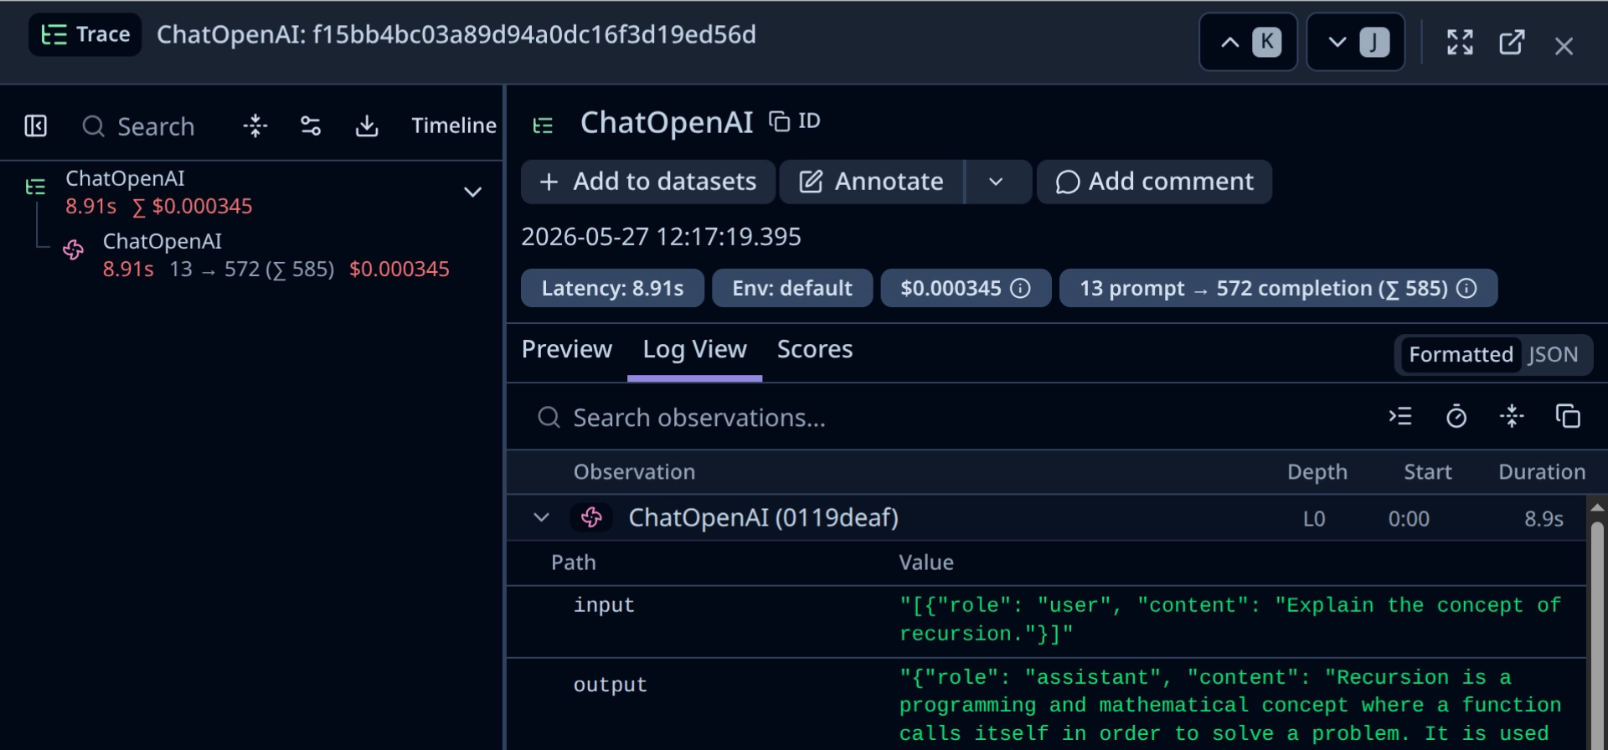The height and width of the screenshot is (750, 1608).
Task: Collapse all tree nodes icon
Action: coord(255,126)
